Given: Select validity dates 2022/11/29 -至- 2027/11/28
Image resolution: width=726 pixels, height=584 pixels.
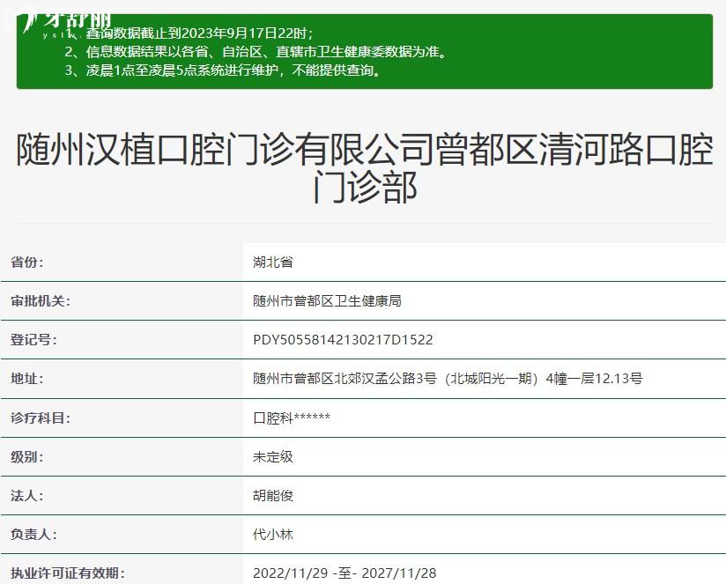Looking at the screenshot, I should tap(344, 573).
